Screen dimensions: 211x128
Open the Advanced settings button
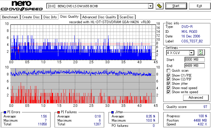click(x=196, y=98)
